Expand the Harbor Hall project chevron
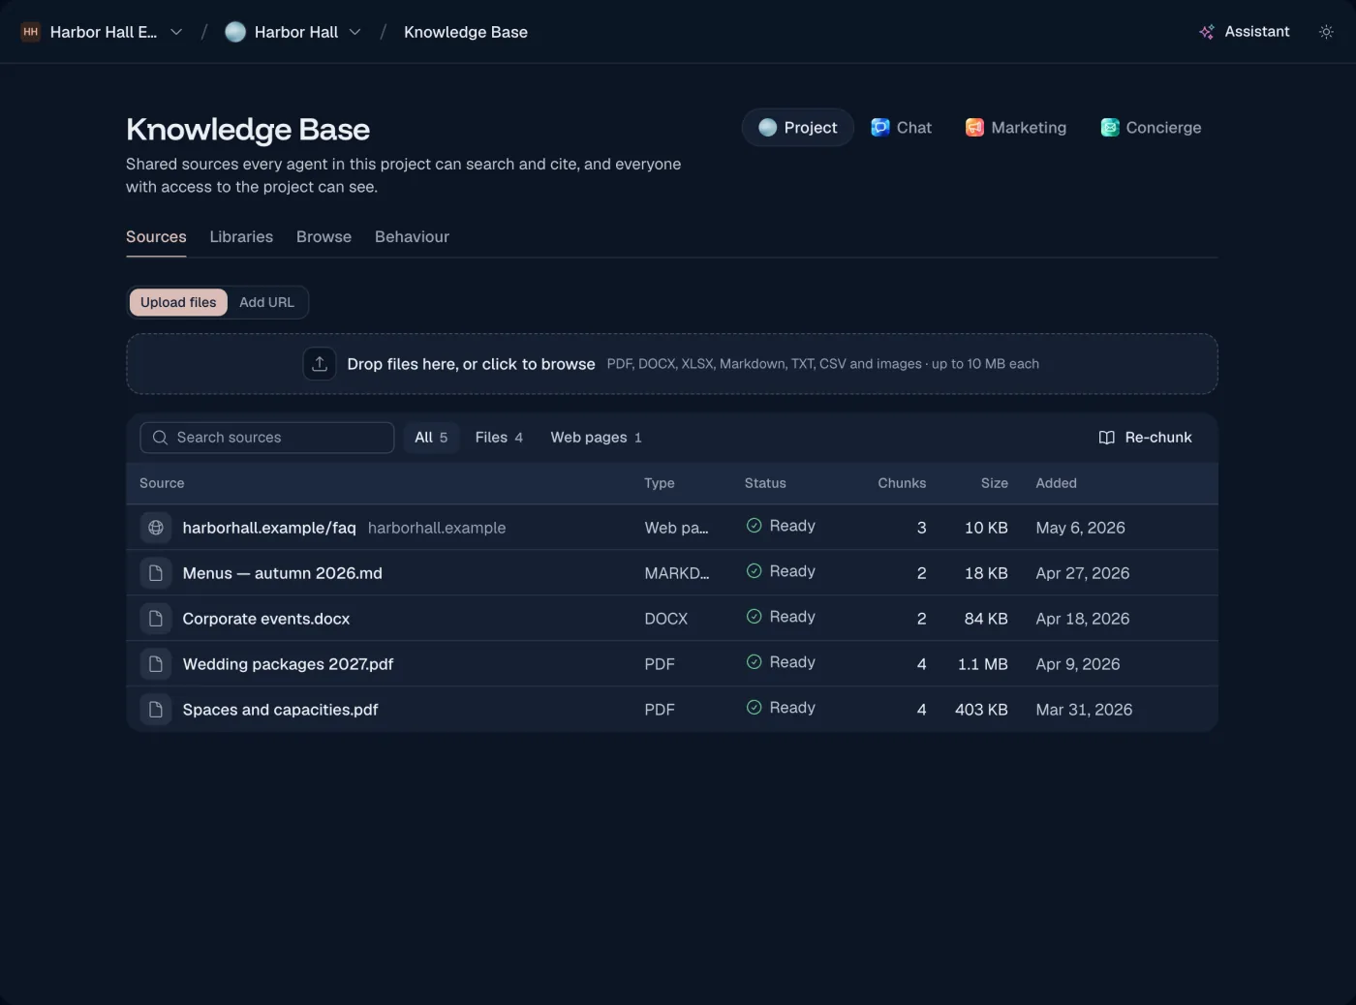1356x1005 pixels. 355,32
